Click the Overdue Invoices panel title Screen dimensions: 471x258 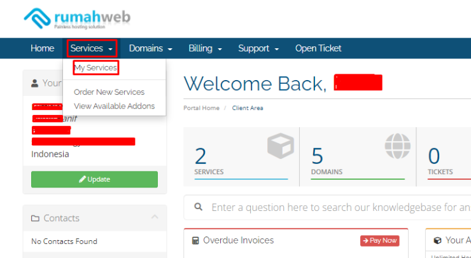tap(239, 240)
